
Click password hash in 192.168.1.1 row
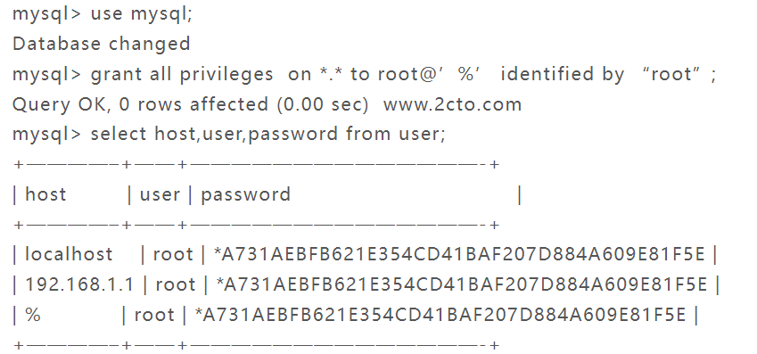[462, 284]
